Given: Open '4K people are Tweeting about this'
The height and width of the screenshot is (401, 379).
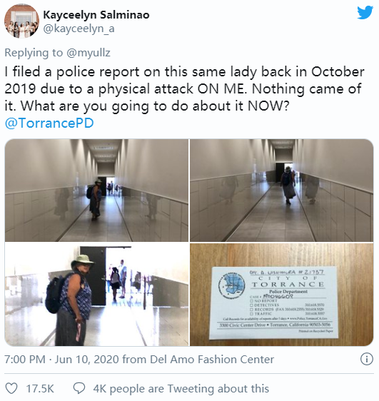Looking at the screenshot, I should tap(181, 389).
